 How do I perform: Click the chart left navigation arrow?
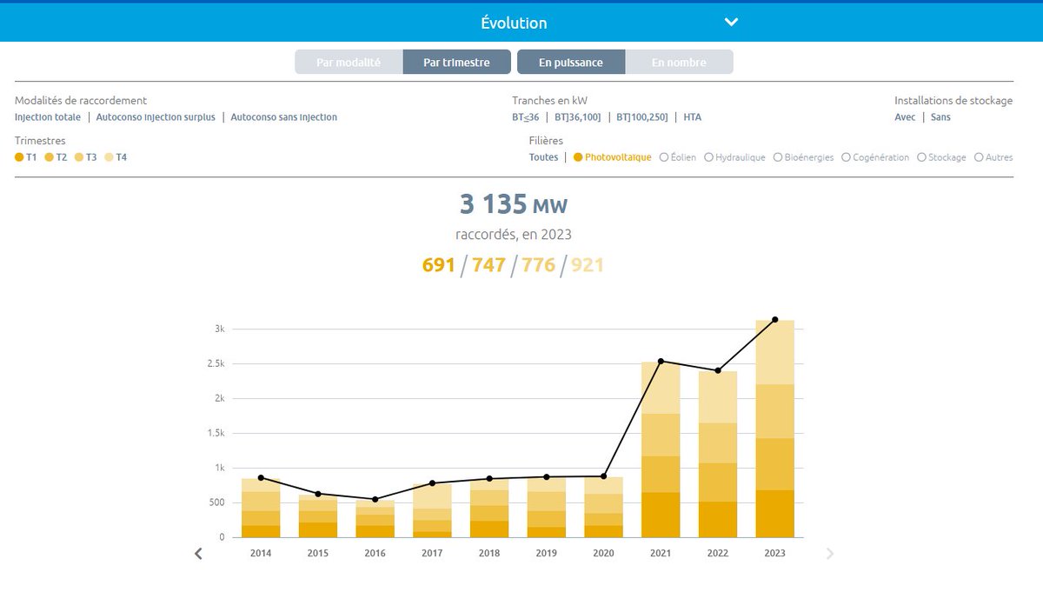[x=198, y=553]
